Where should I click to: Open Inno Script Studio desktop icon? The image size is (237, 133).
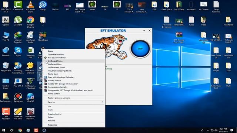(30, 37)
